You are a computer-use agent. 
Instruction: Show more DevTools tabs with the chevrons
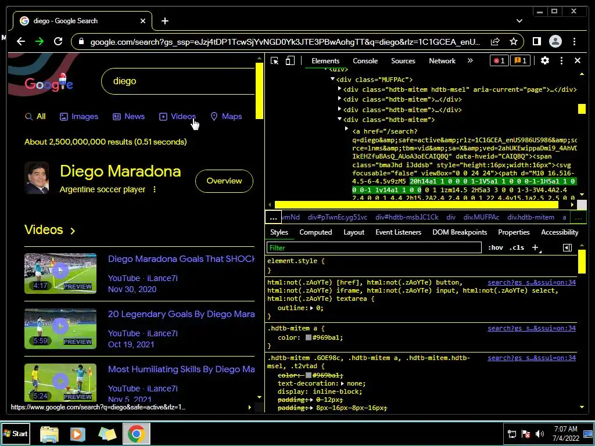click(470, 60)
